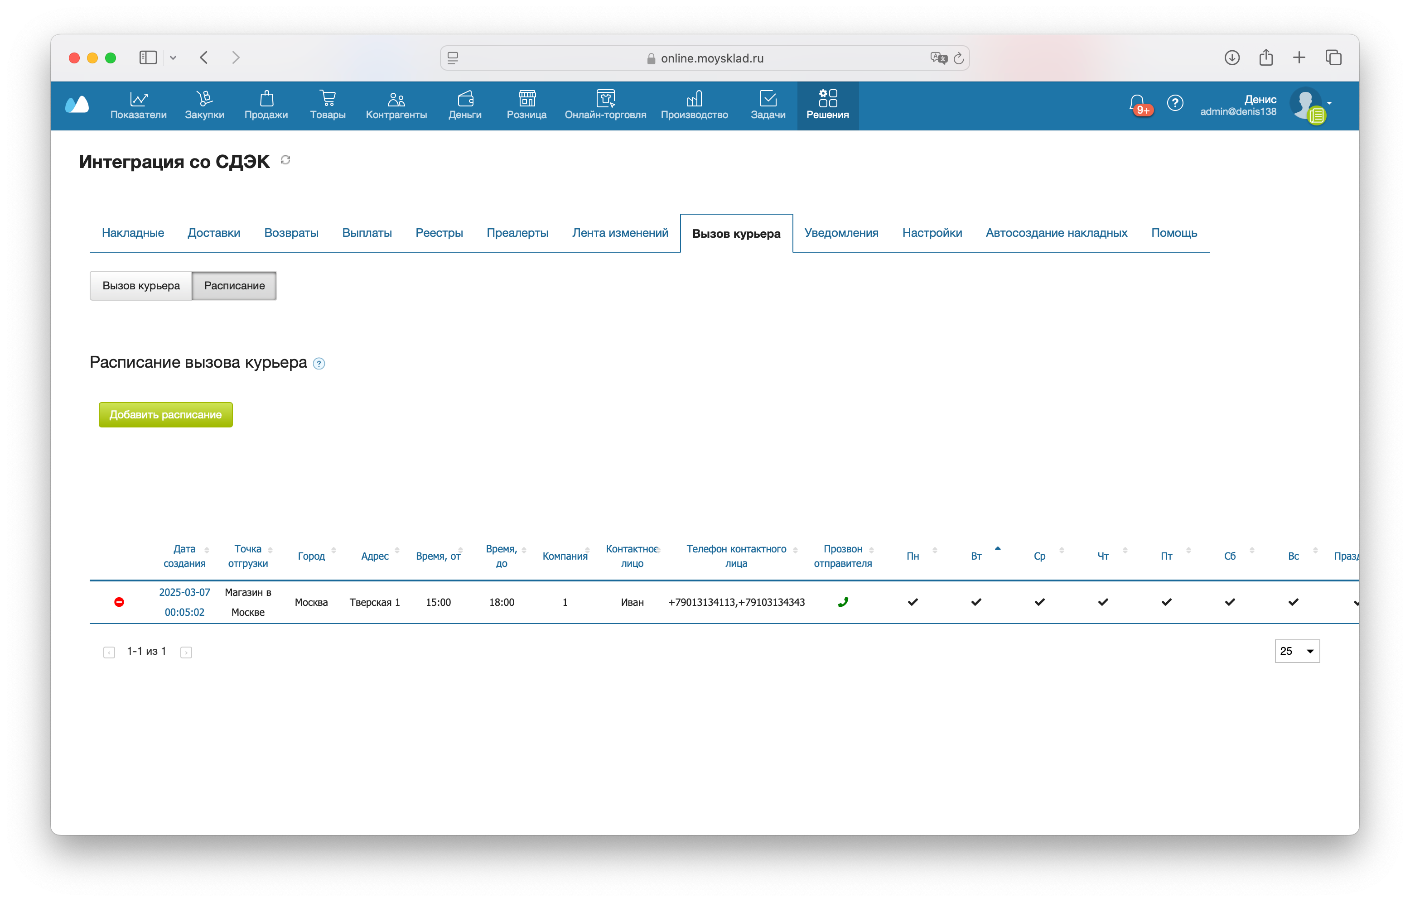Image resolution: width=1410 pixels, height=902 pixels.
Task: Click МойСклад logo icon
Action: [77, 105]
